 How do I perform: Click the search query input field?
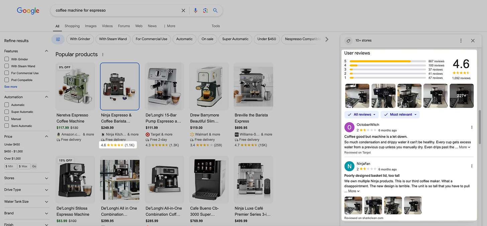(117, 10)
